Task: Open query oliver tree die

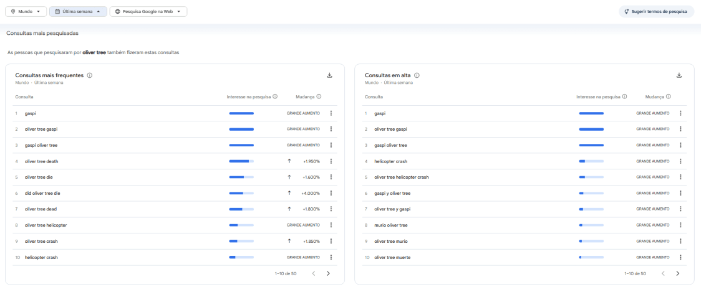Action: pyautogui.click(x=39, y=177)
